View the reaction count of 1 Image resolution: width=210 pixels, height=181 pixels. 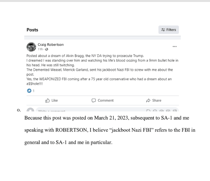coord(34,91)
